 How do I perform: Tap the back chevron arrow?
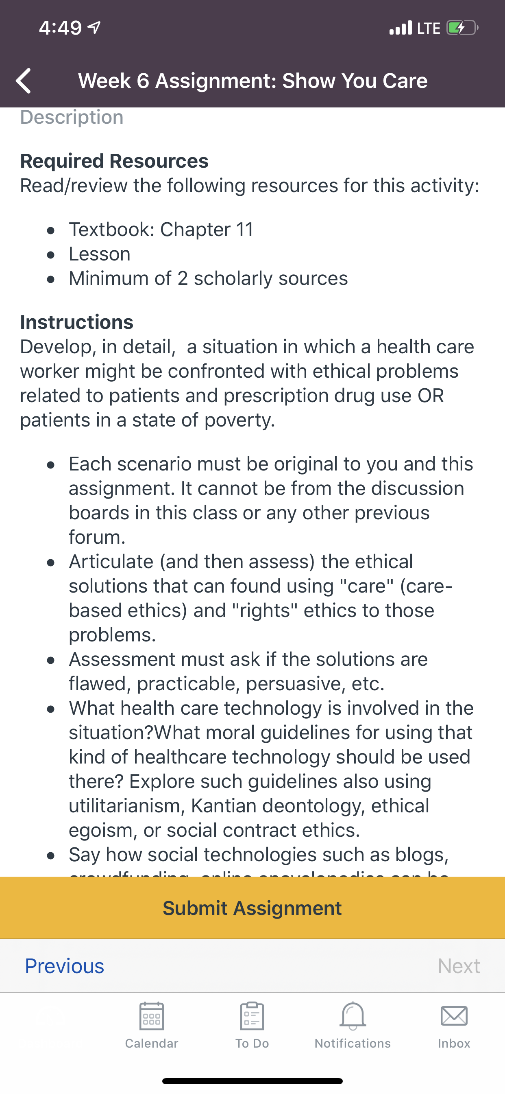tap(23, 81)
